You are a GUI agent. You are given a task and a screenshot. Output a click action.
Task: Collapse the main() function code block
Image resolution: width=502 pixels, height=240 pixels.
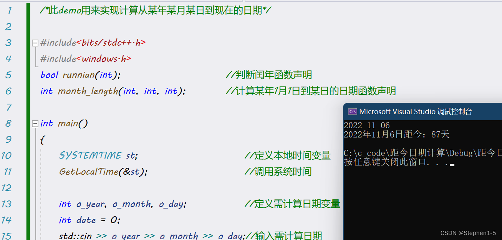click(x=35, y=123)
